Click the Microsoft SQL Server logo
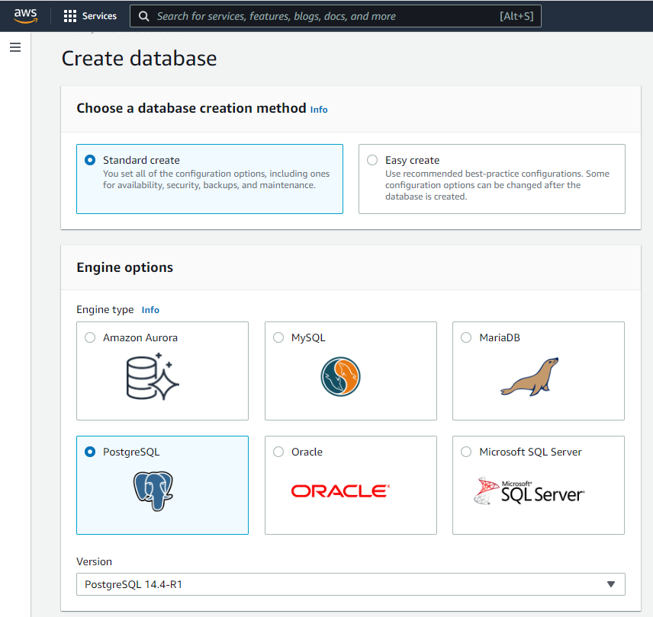Screen dimensions: 653x617 pyautogui.click(x=529, y=491)
